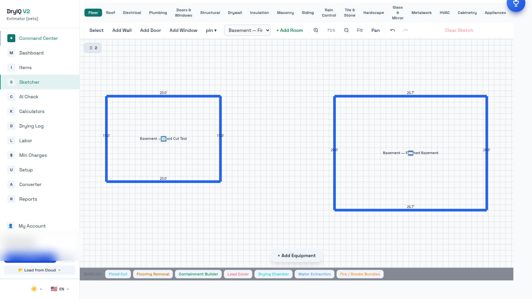Open Dashboard from the sidebar

[x=40, y=53]
